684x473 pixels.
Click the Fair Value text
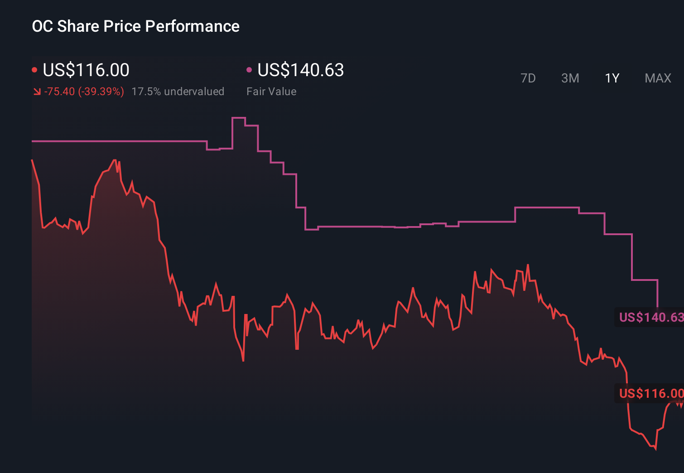coord(271,91)
